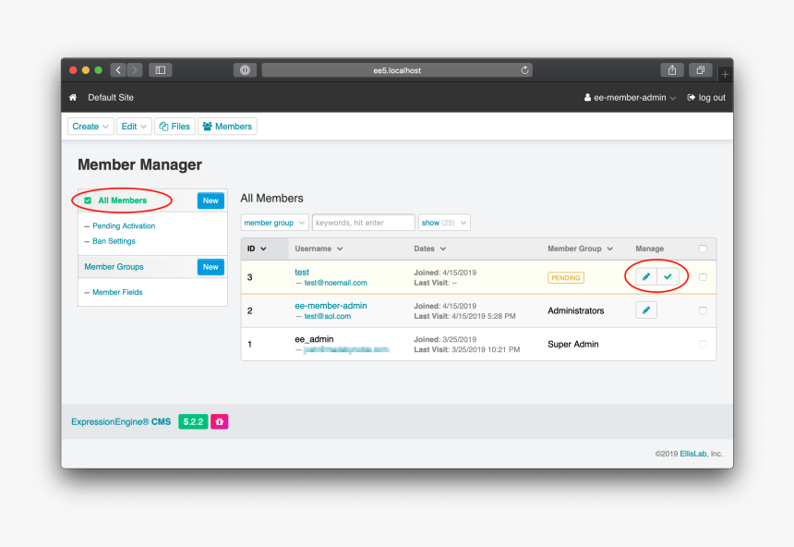Click the keywords search field

(364, 223)
